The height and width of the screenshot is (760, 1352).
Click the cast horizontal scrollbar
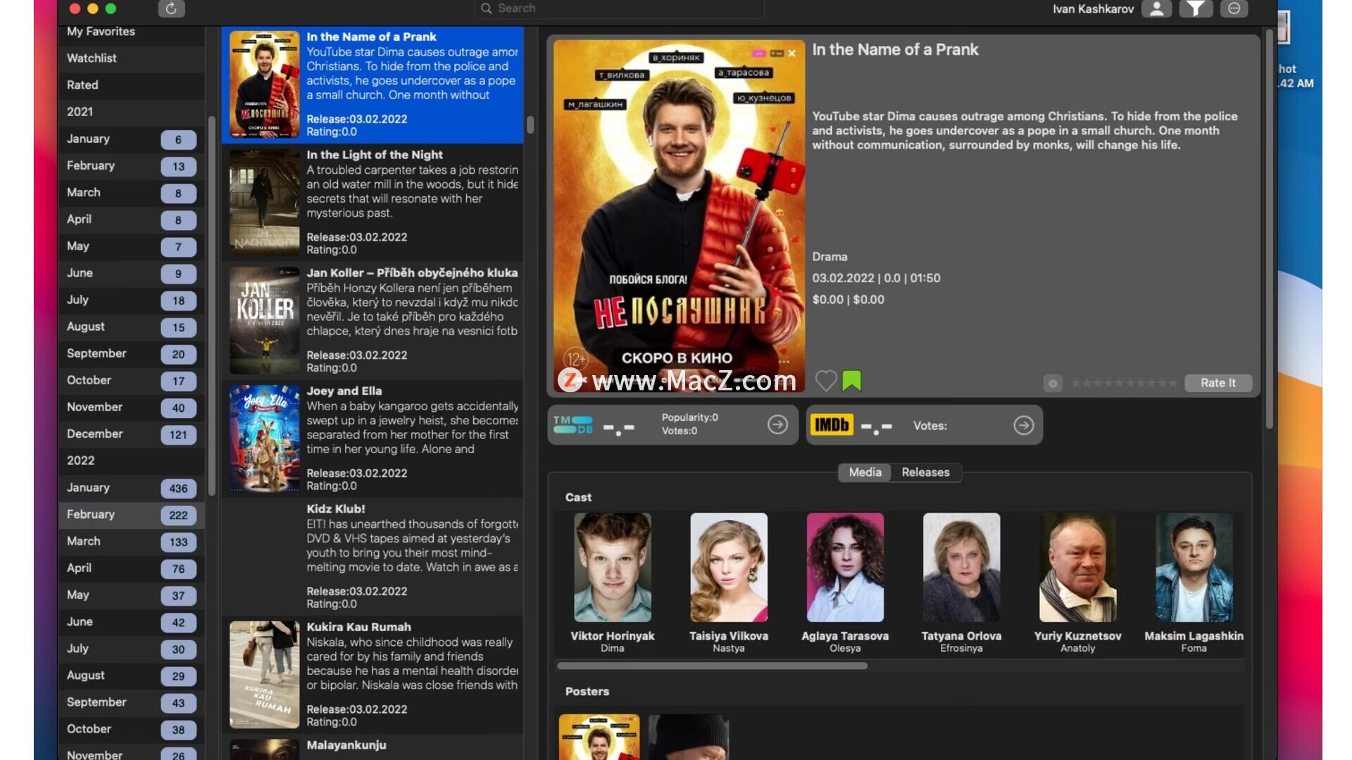(712, 666)
